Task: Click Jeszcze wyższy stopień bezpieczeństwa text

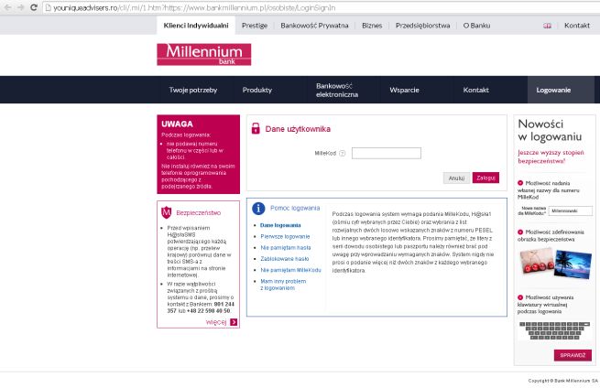Action: click(x=551, y=156)
